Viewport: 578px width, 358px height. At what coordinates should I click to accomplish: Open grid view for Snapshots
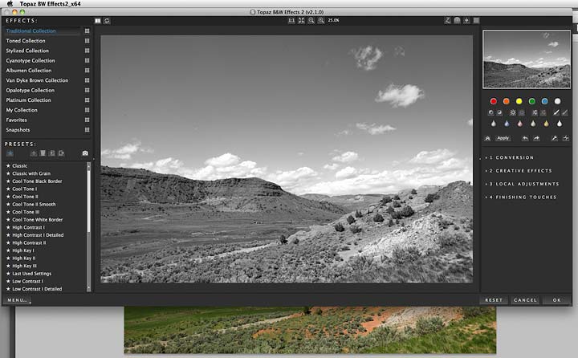87,130
